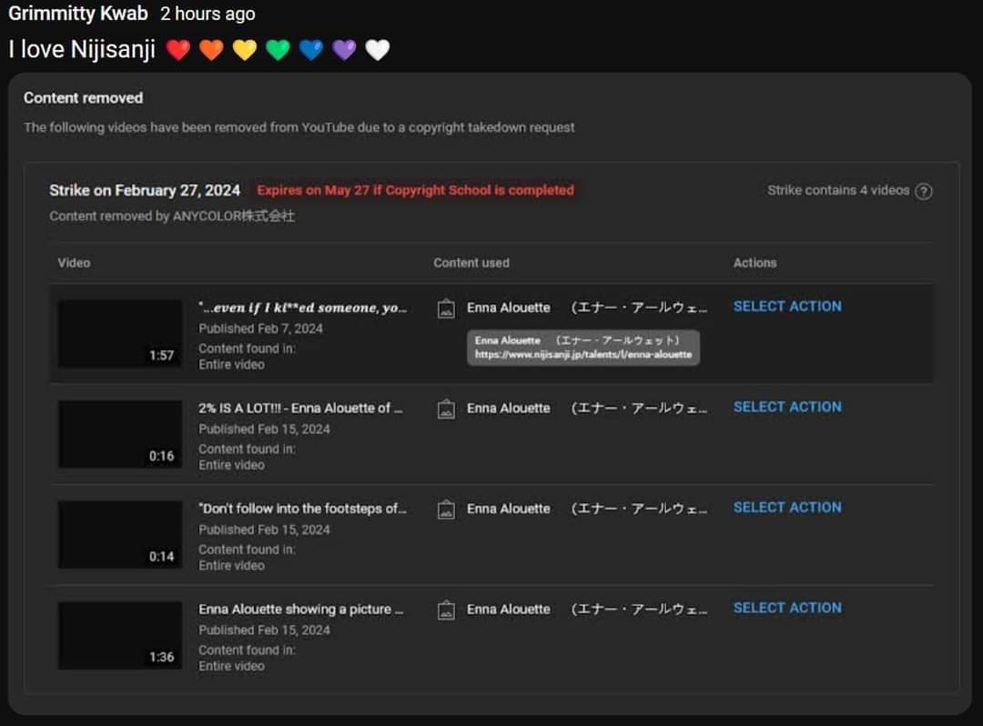Click the 'Copyright School' expiry notice
The width and height of the screenshot is (983, 726).
(x=415, y=190)
